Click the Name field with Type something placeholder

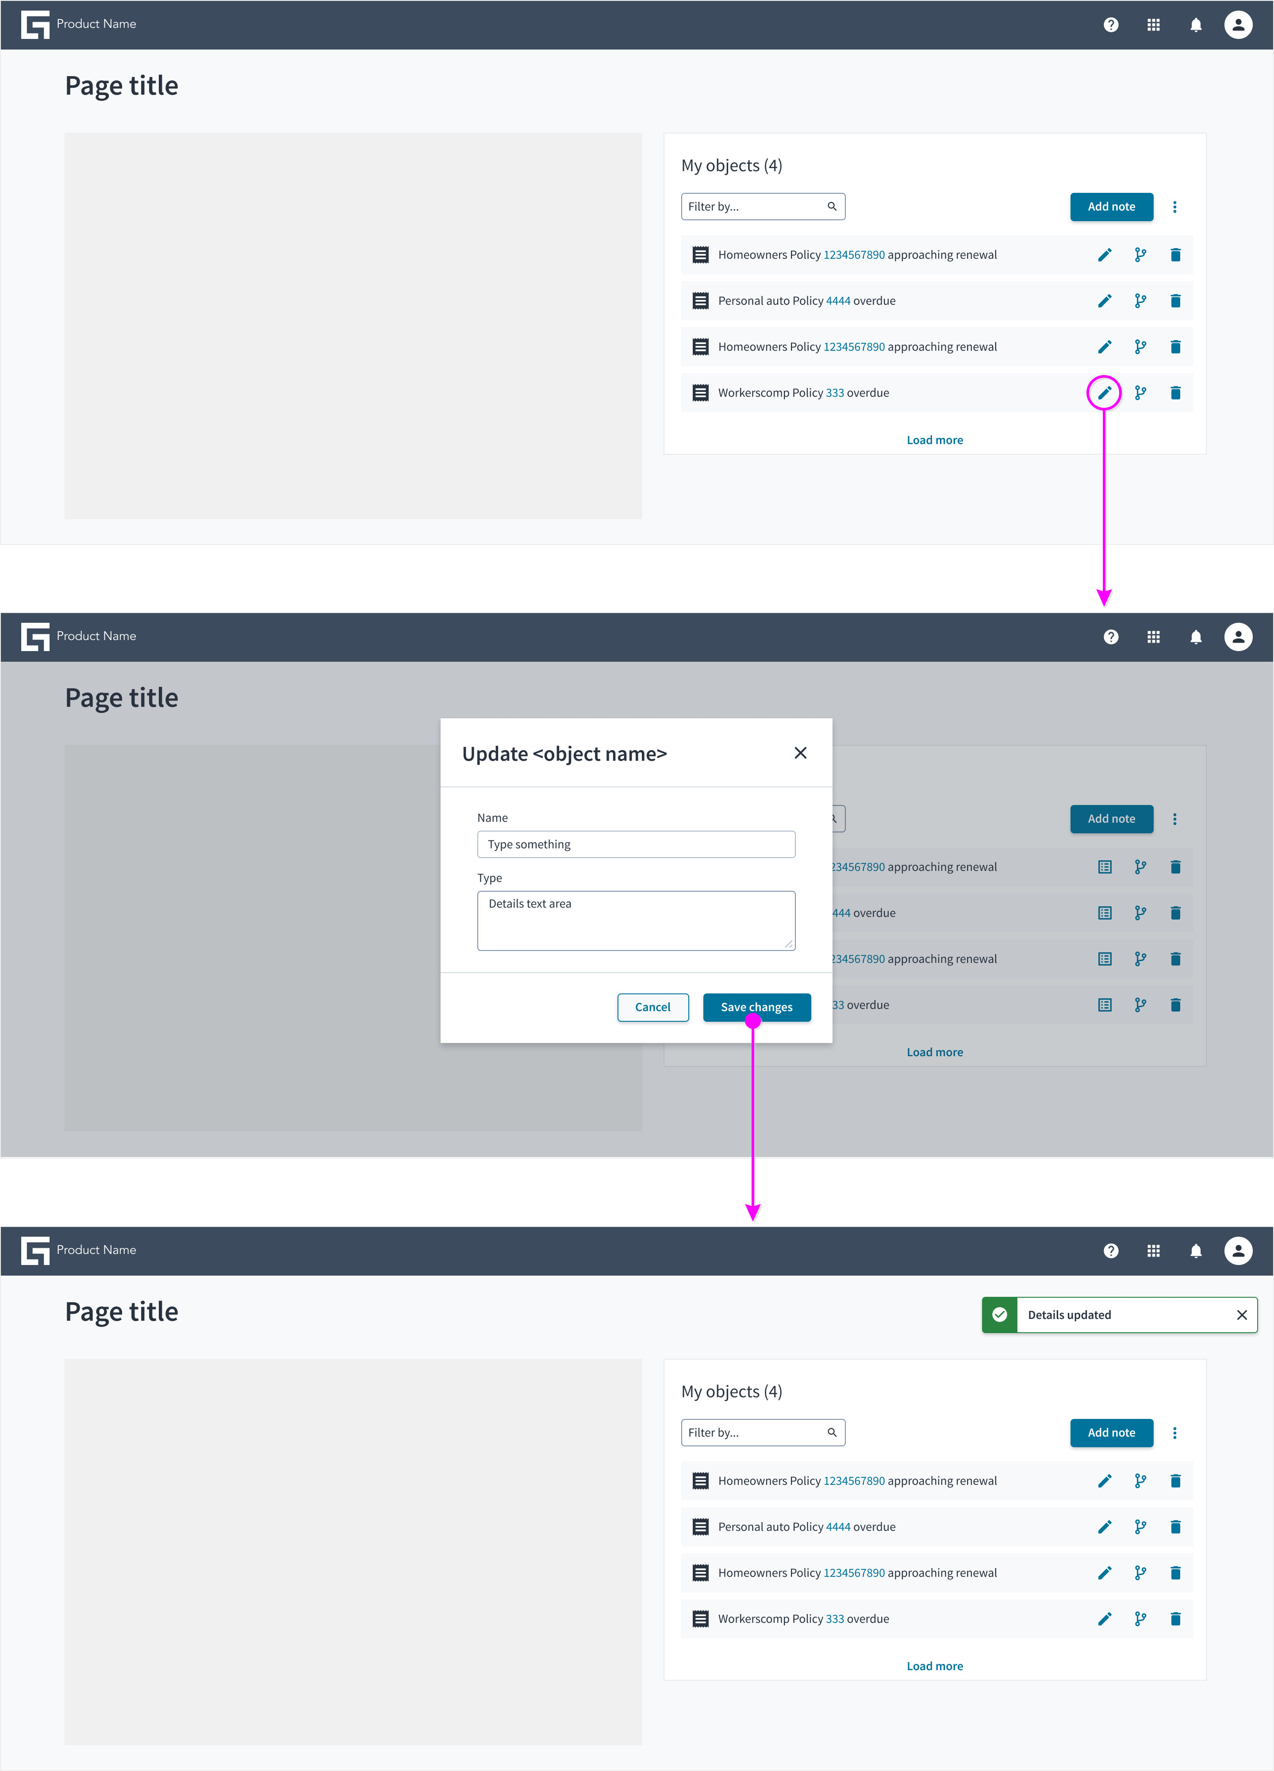point(636,844)
